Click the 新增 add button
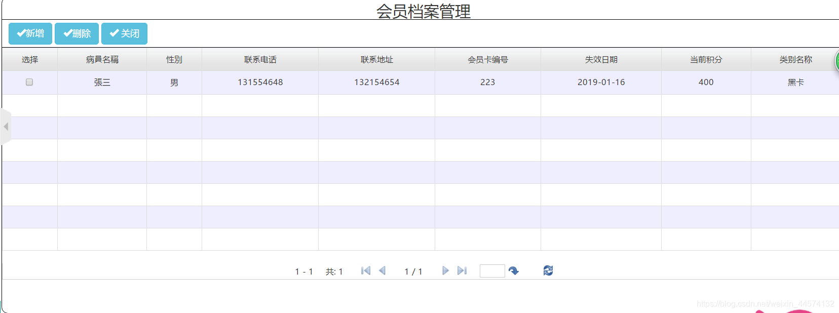The width and height of the screenshot is (839, 313). pos(30,33)
